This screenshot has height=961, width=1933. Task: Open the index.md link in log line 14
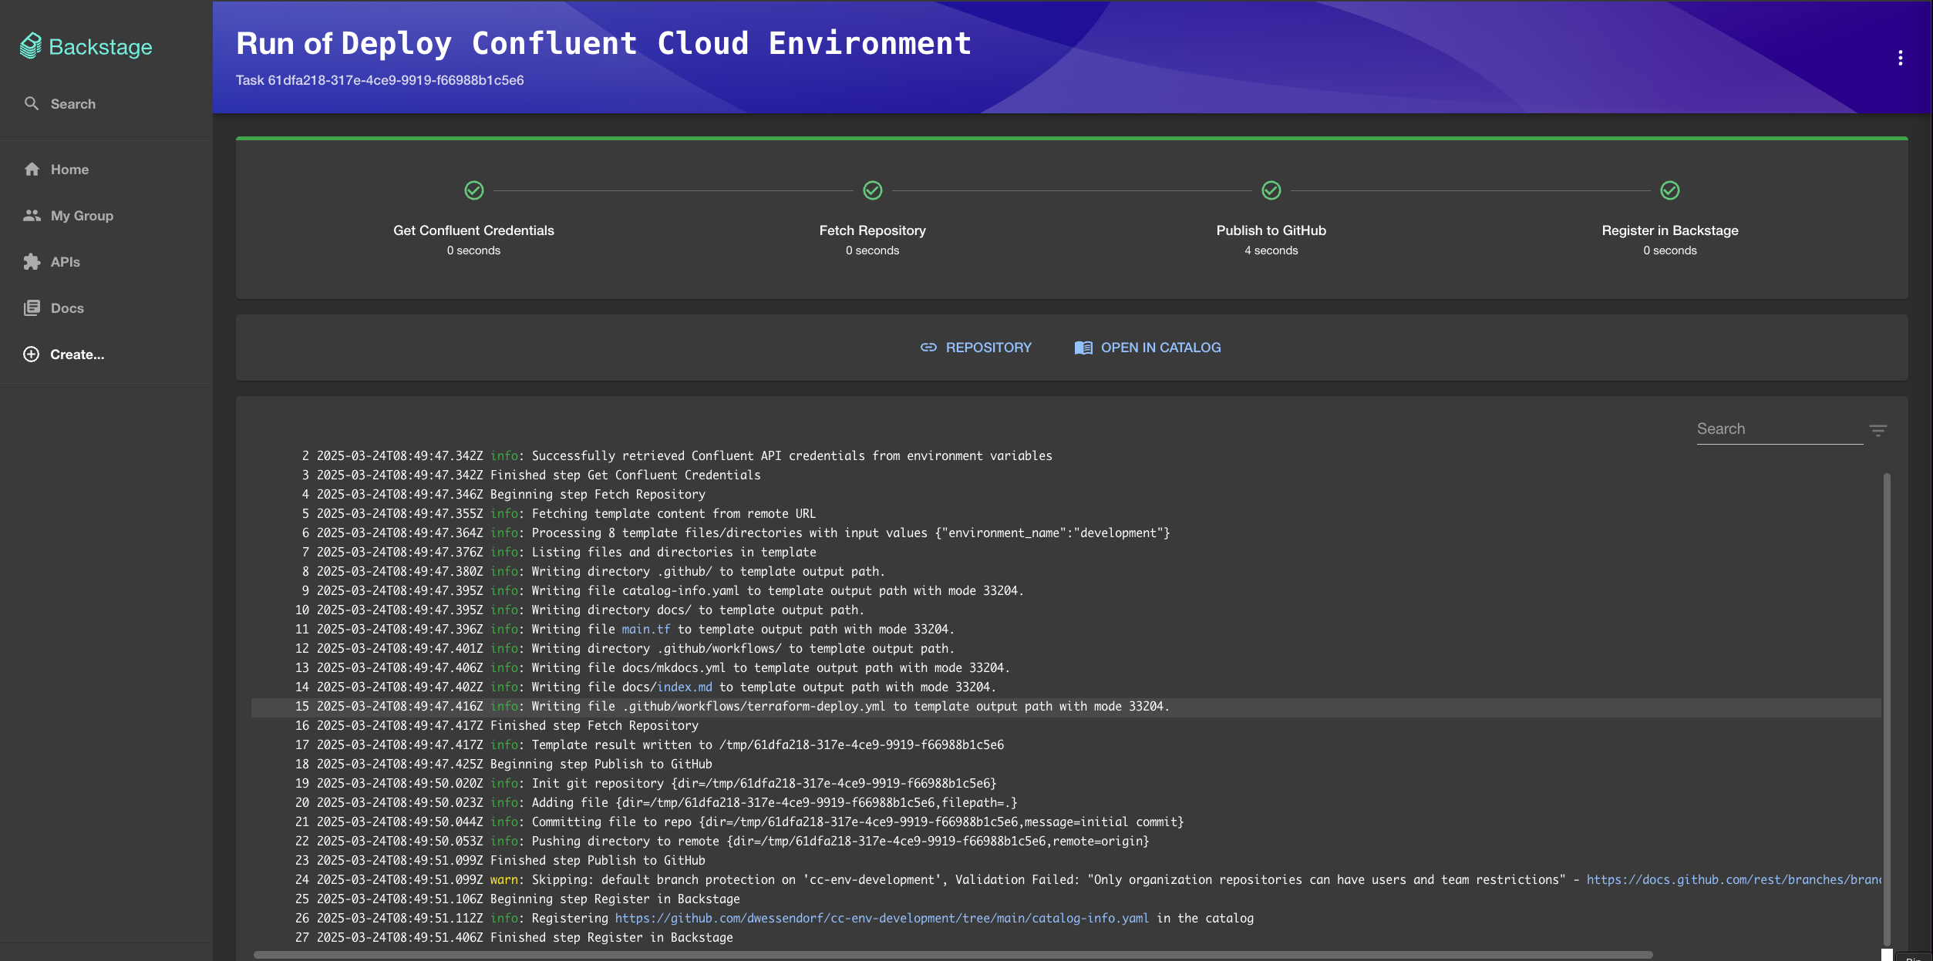click(685, 687)
